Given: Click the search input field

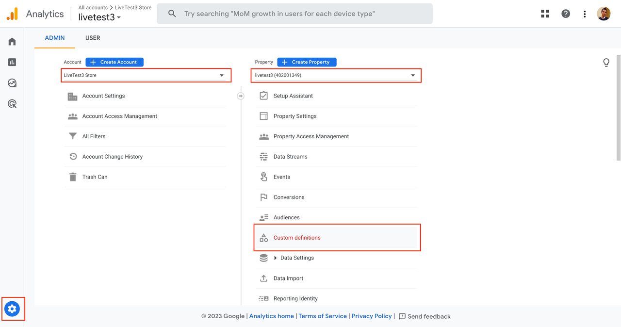Looking at the screenshot, I should [294, 14].
